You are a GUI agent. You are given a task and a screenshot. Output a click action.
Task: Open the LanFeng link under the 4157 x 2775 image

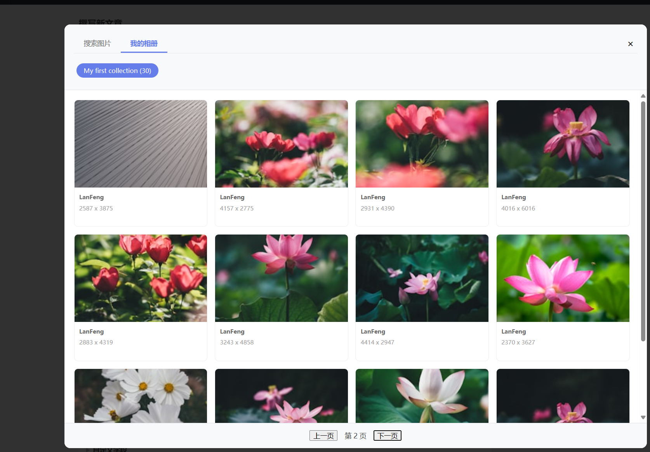[232, 197]
